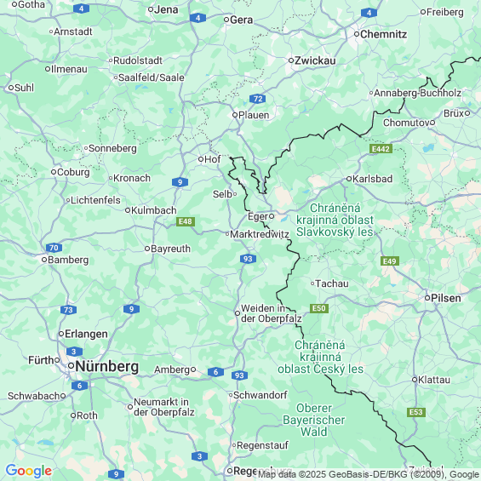This screenshot has height=481, width=481.
Task: Click the Slavkovský les protected area label
Action: (x=335, y=220)
